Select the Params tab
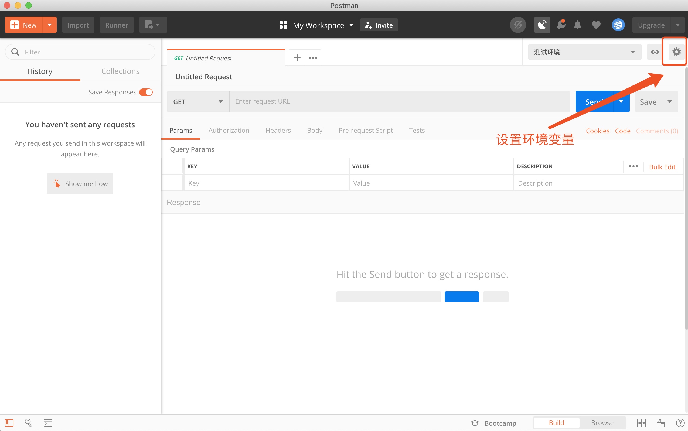Image resolution: width=688 pixels, height=431 pixels. click(181, 130)
